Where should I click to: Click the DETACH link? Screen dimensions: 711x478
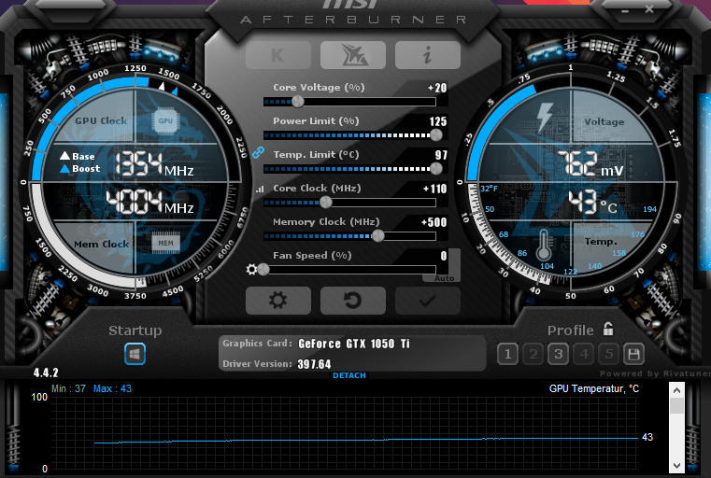(349, 375)
